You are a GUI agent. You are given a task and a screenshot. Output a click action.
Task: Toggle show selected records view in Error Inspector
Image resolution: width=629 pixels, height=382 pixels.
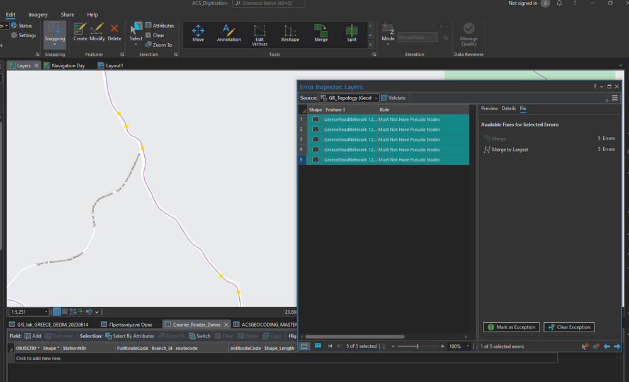(318, 346)
